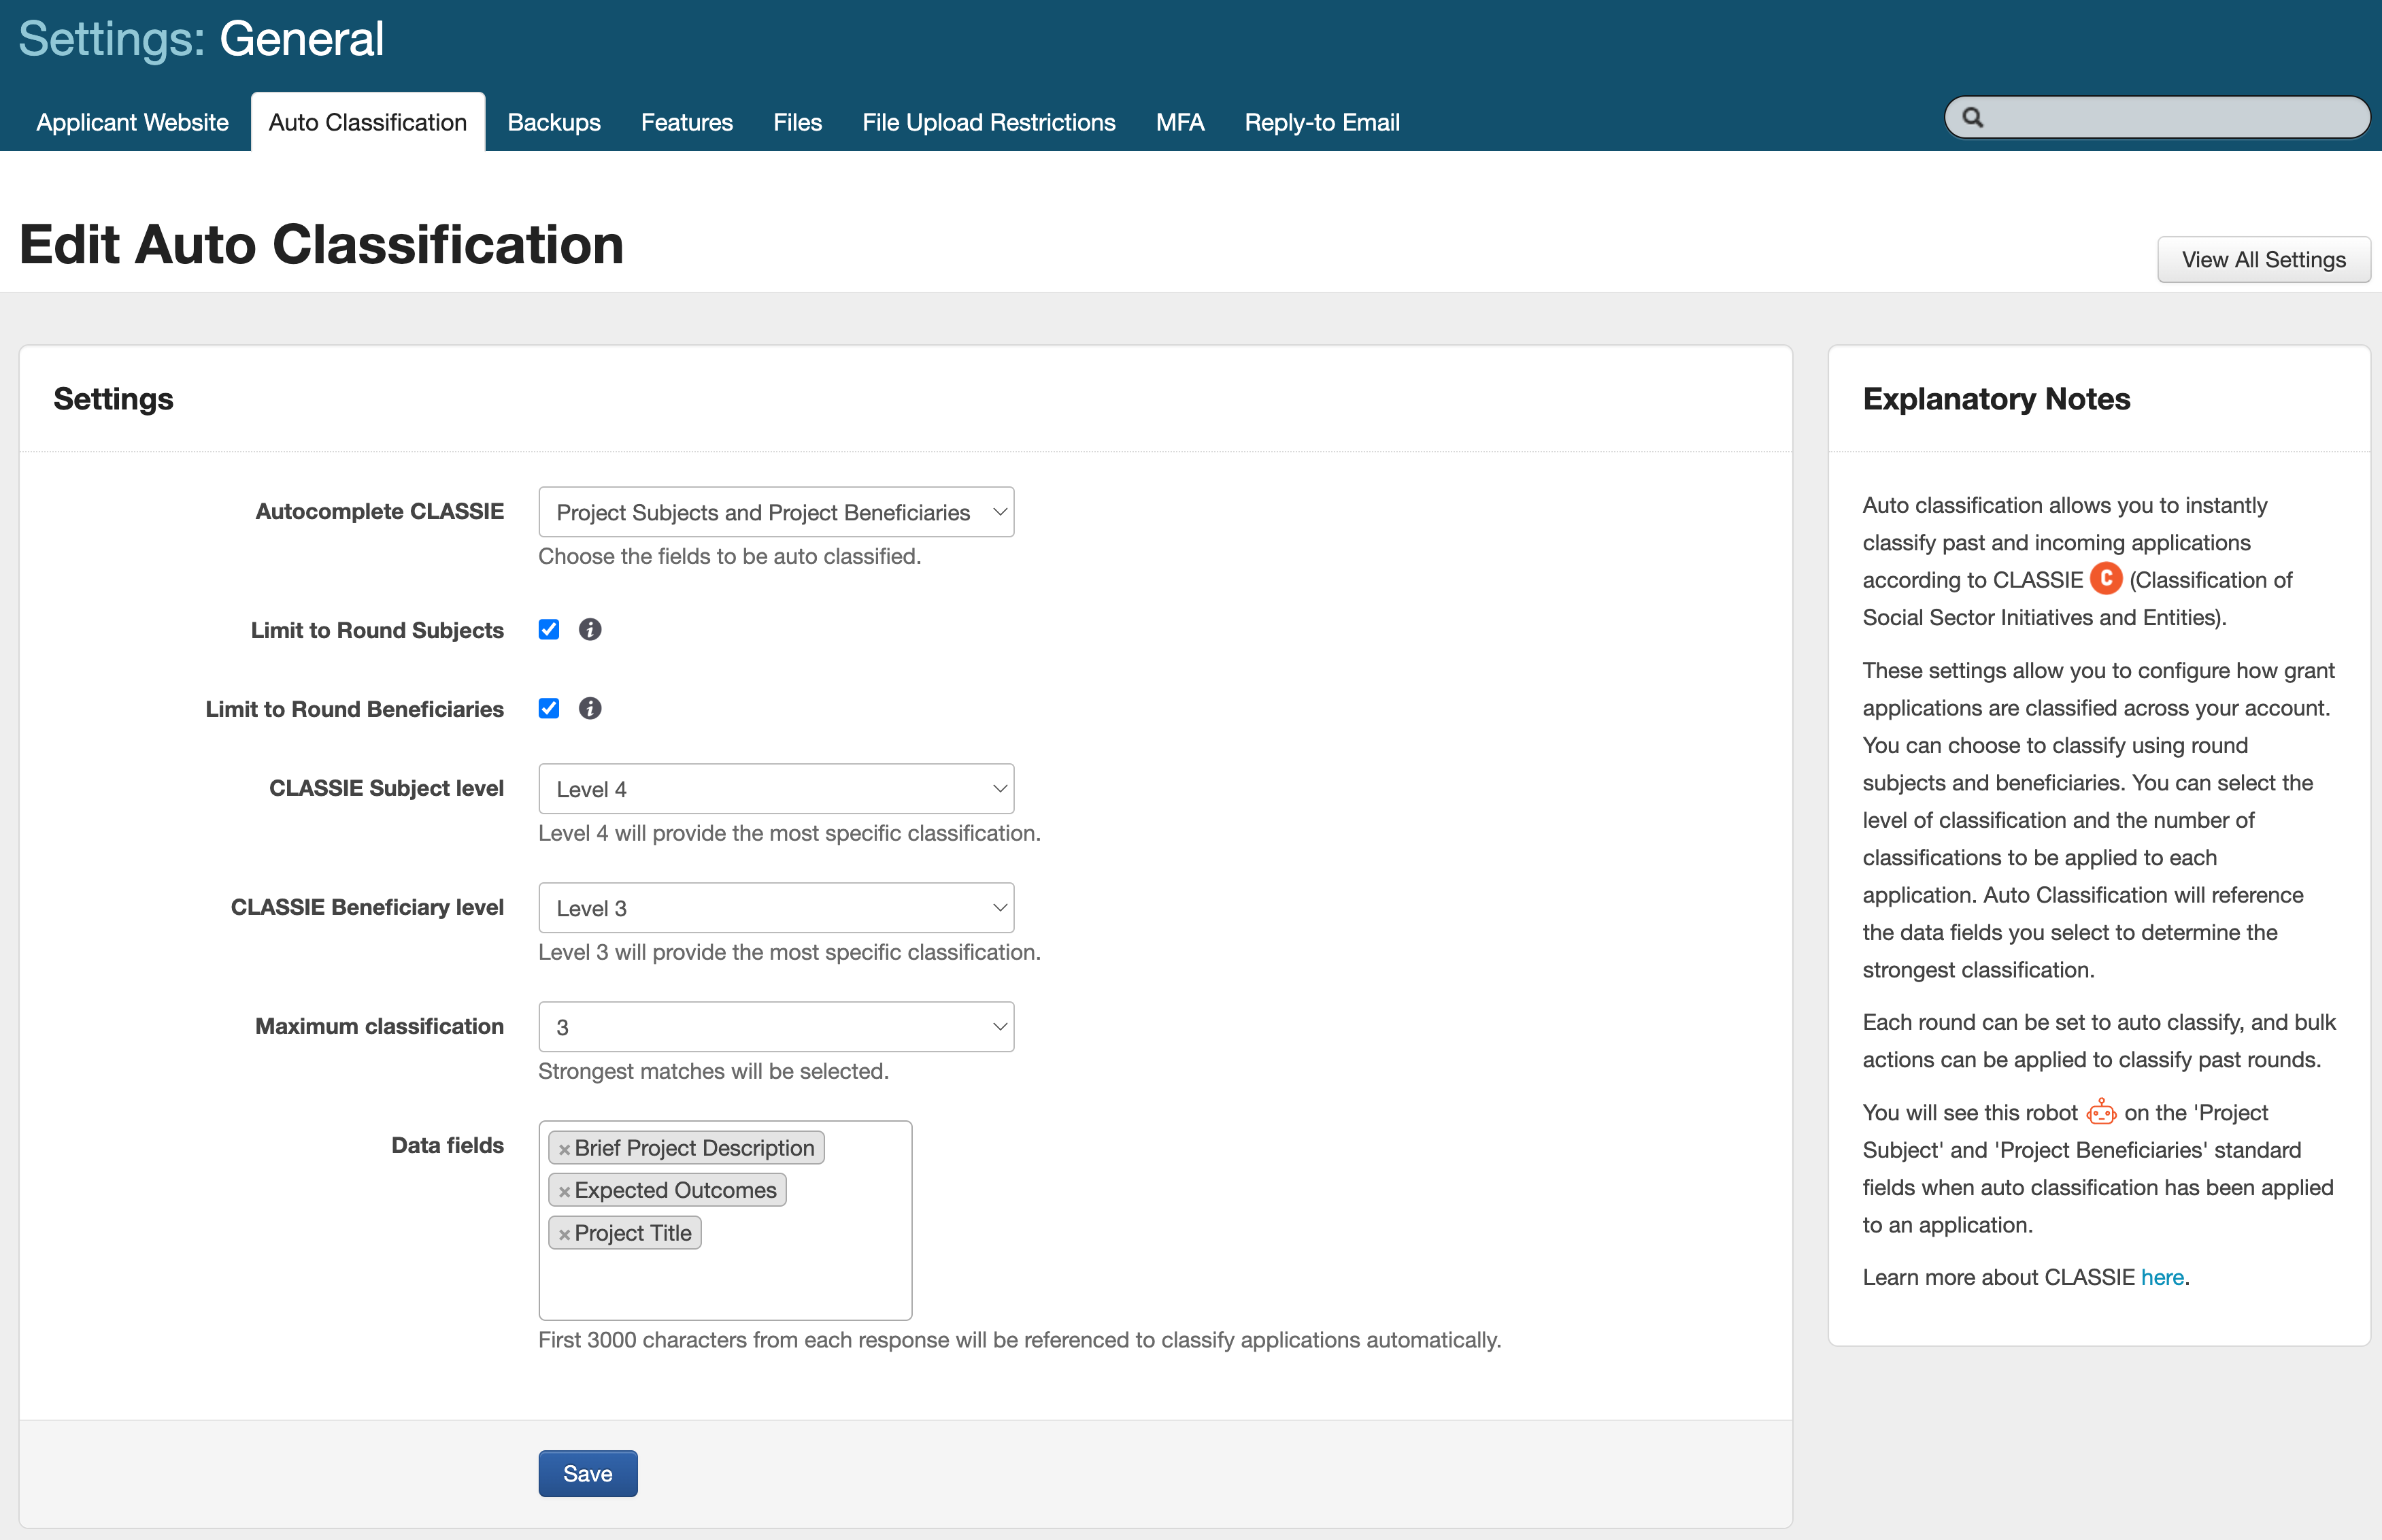Uncheck Limit to Round Beneficiaries checkbox
The width and height of the screenshot is (2382, 1540).
pyautogui.click(x=549, y=709)
